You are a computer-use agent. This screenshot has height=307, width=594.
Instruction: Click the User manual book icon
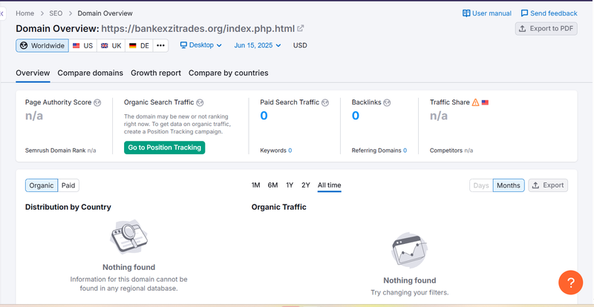[x=466, y=13]
